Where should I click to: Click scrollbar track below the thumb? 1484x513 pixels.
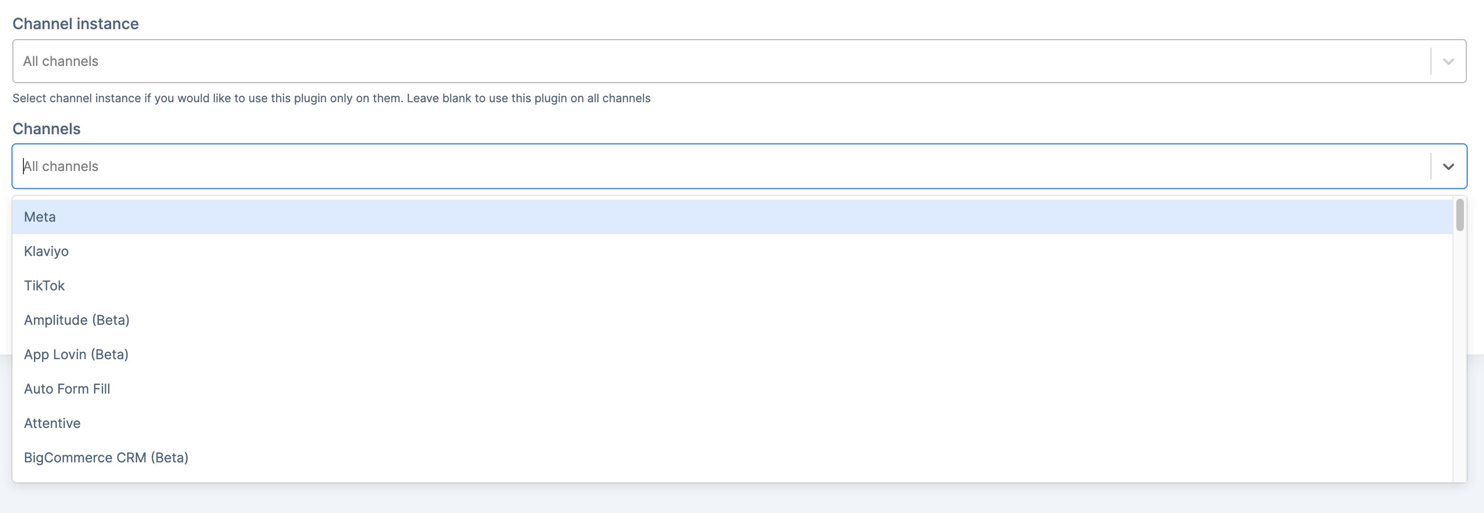(1460, 357)
